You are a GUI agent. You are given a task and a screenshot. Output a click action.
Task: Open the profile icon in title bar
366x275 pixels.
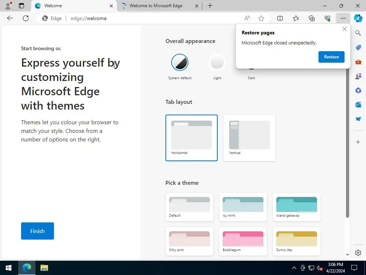pos(8,6)
